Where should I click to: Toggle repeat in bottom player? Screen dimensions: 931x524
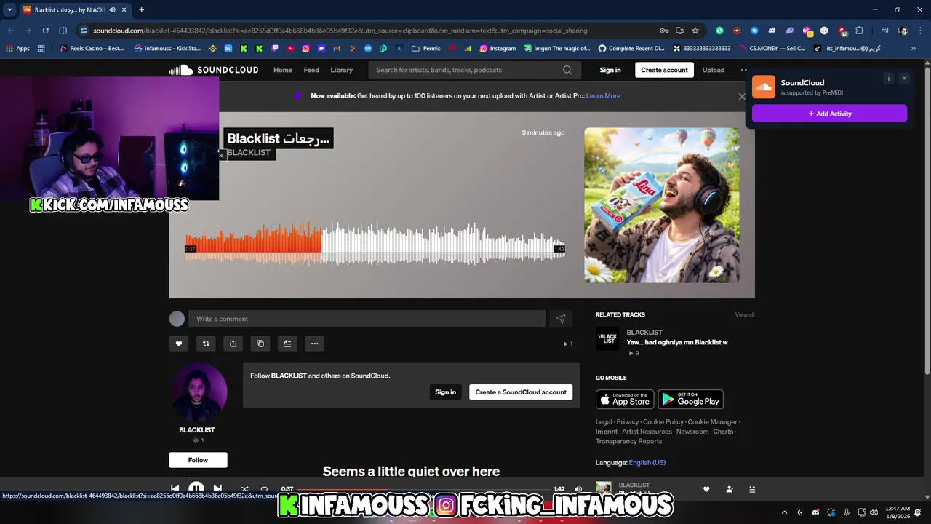[264, 489]
